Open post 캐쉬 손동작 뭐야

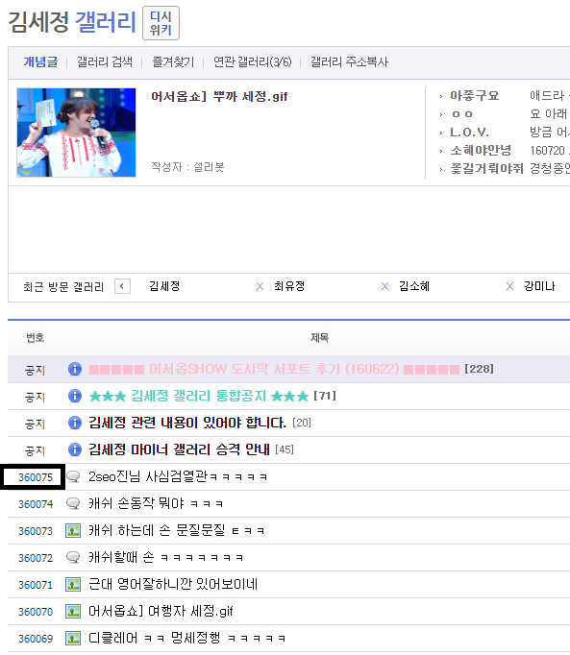[156, 503]
